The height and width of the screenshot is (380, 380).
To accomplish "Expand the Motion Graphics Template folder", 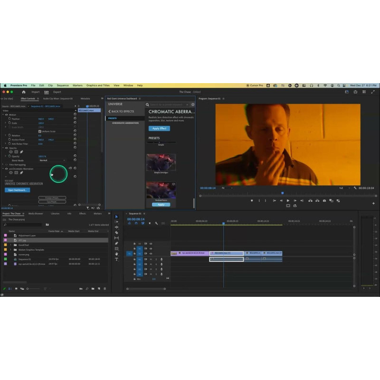I will (10, 249).
